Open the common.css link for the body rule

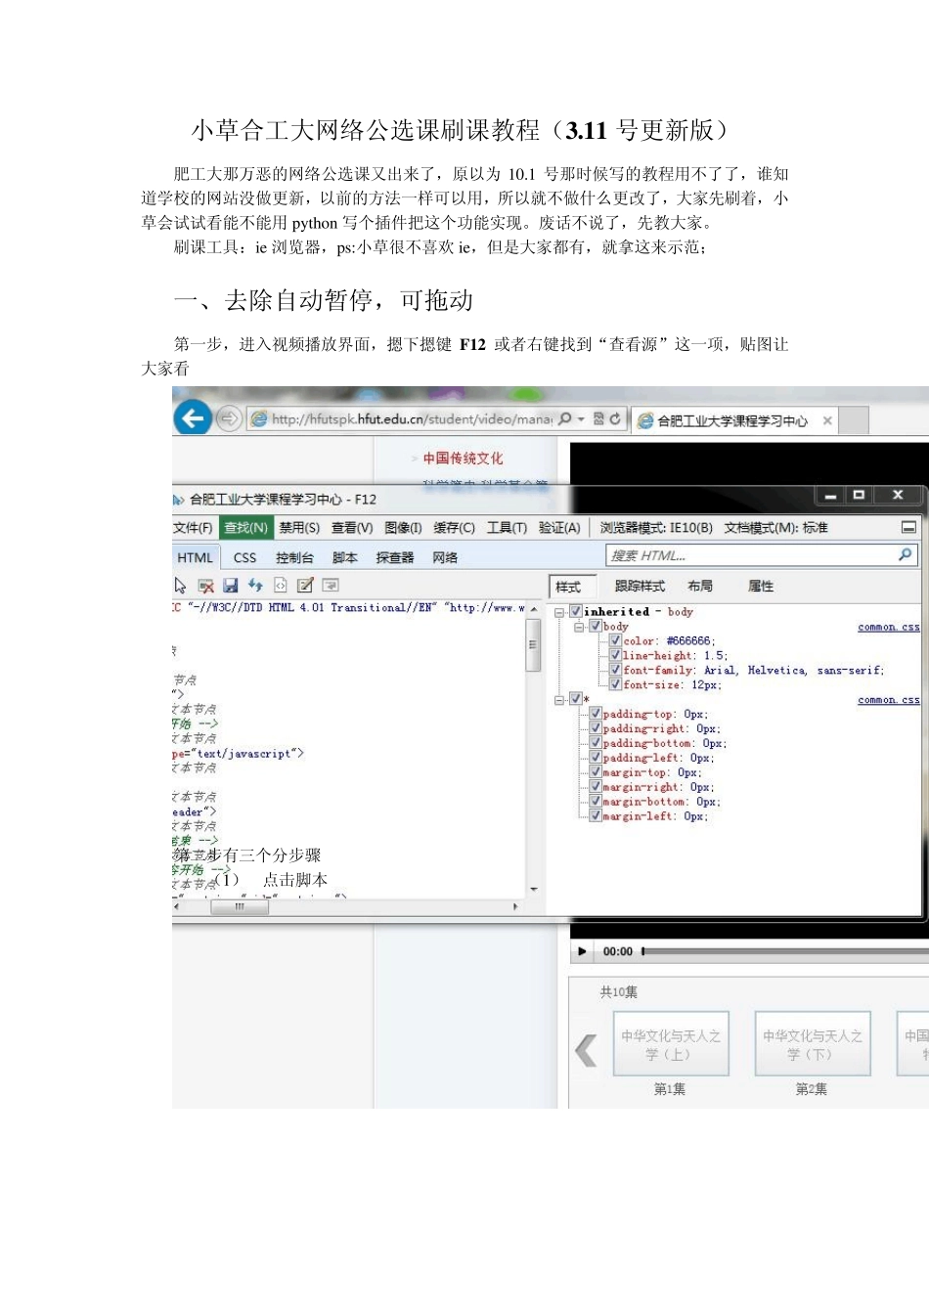coord(888,627)
